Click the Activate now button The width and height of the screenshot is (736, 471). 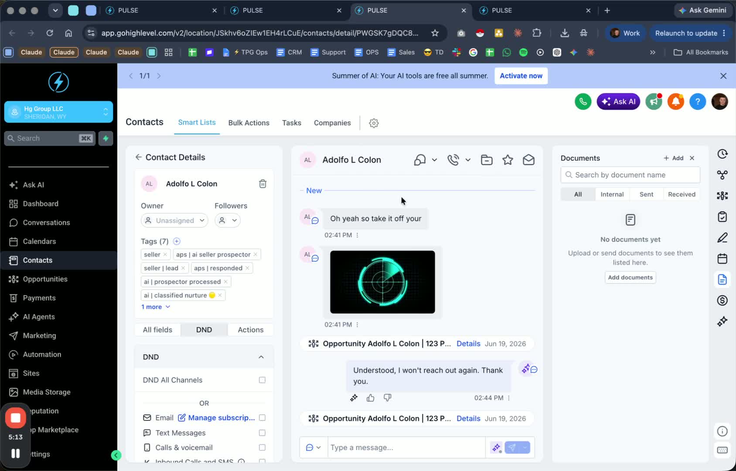click(x=521, y=76)
